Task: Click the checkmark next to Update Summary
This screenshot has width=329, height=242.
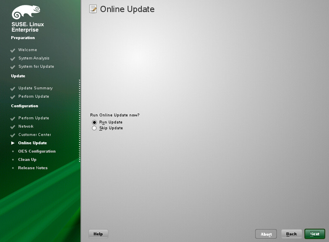Action: tap(13, 89)
